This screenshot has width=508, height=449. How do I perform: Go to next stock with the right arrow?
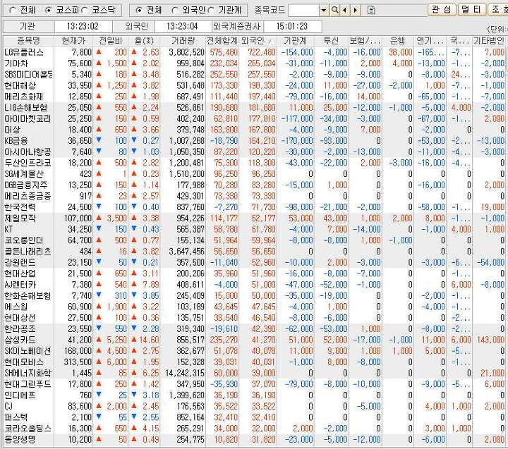coord(355,10)
